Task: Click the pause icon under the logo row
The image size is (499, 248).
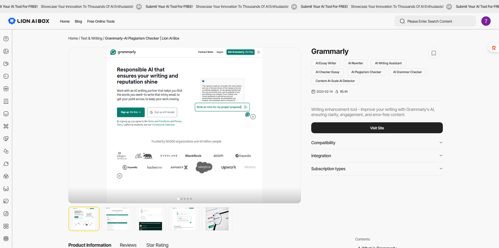Action: click(x=120, y=176)
